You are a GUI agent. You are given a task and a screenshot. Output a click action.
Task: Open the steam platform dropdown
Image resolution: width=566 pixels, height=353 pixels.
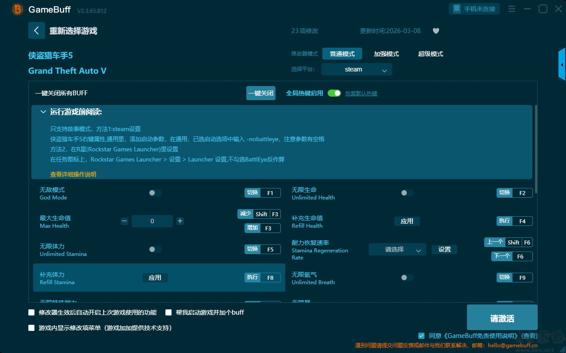[x=357, y=69]
